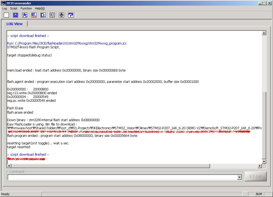Image resolution: width=273 pixels, height=197 pixels.
Task: Select the LOG View tab
Action: 15,24
